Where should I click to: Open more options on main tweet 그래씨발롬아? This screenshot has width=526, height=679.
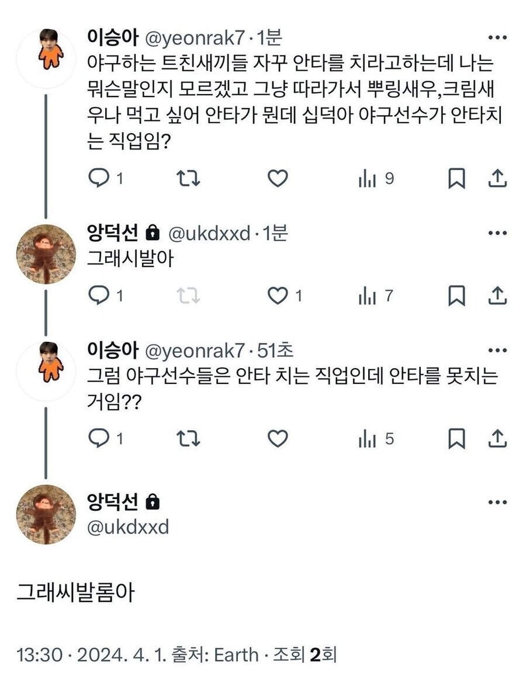click(497, 502)
